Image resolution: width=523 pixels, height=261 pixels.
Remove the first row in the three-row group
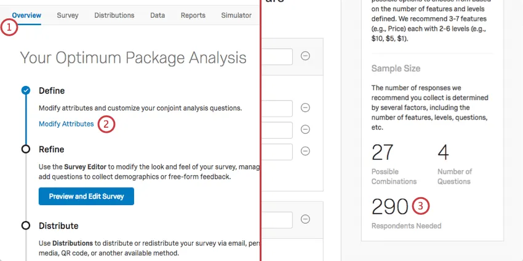pos(305,108)
